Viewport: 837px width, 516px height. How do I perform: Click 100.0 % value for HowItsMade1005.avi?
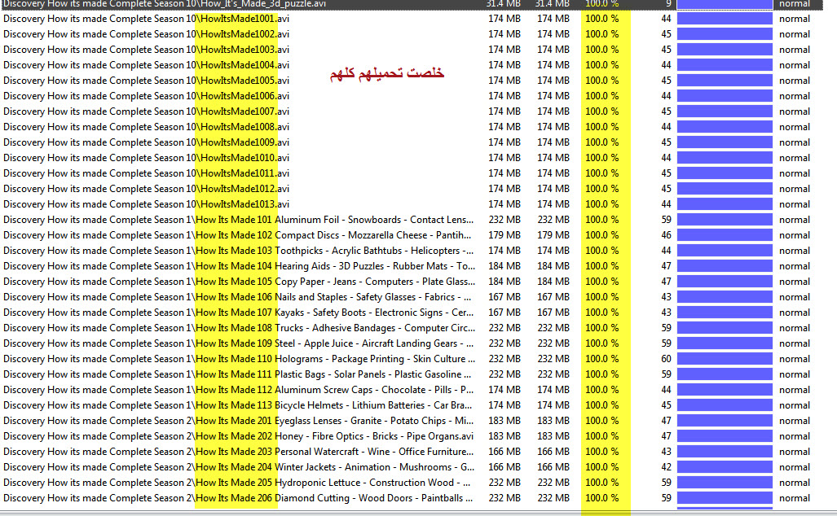[x=602, y=81]
